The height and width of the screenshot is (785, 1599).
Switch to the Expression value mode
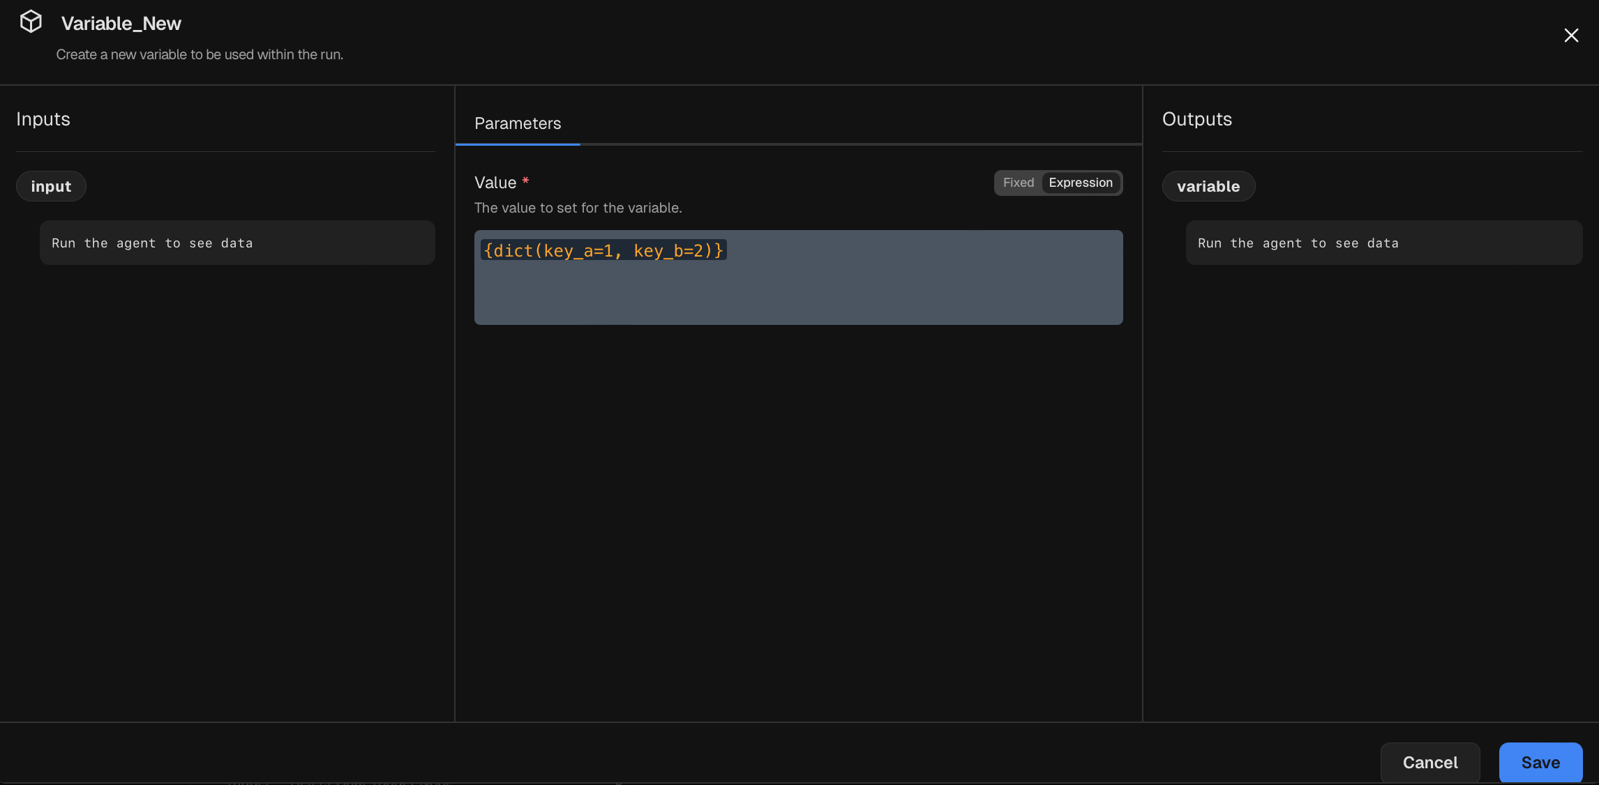1080,182
